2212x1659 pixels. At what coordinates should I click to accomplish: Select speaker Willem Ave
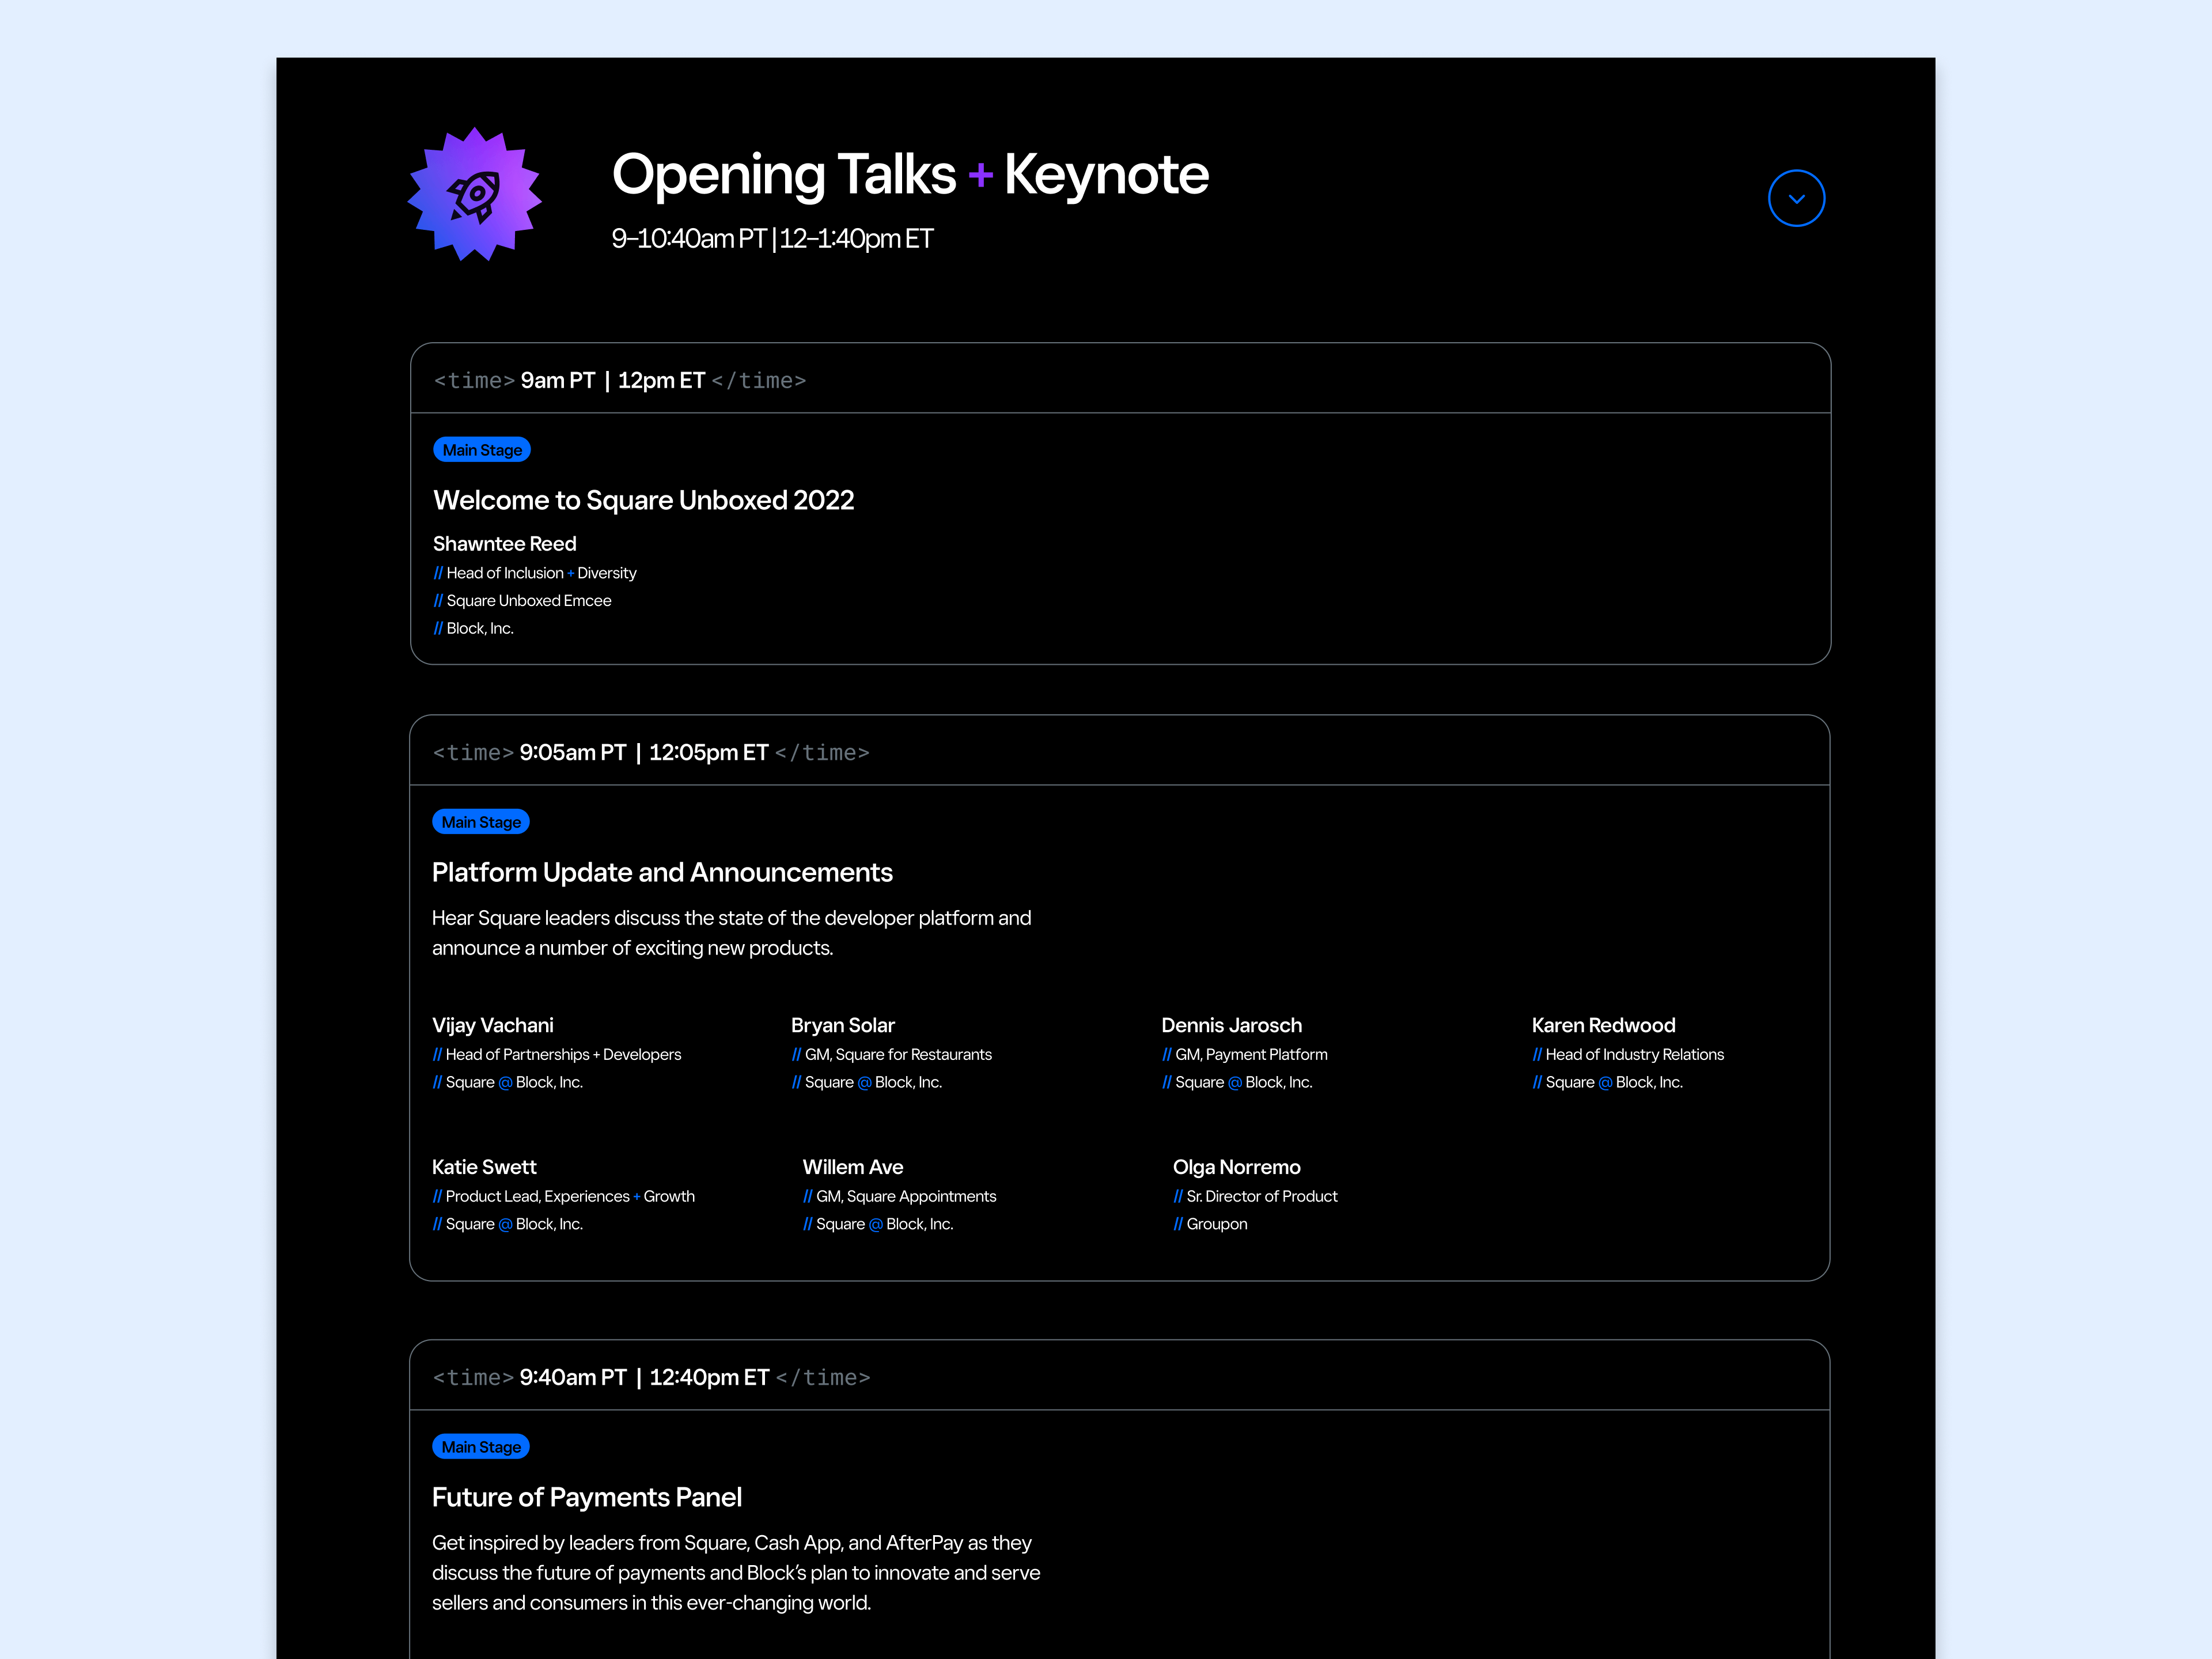pos(853,1167)
